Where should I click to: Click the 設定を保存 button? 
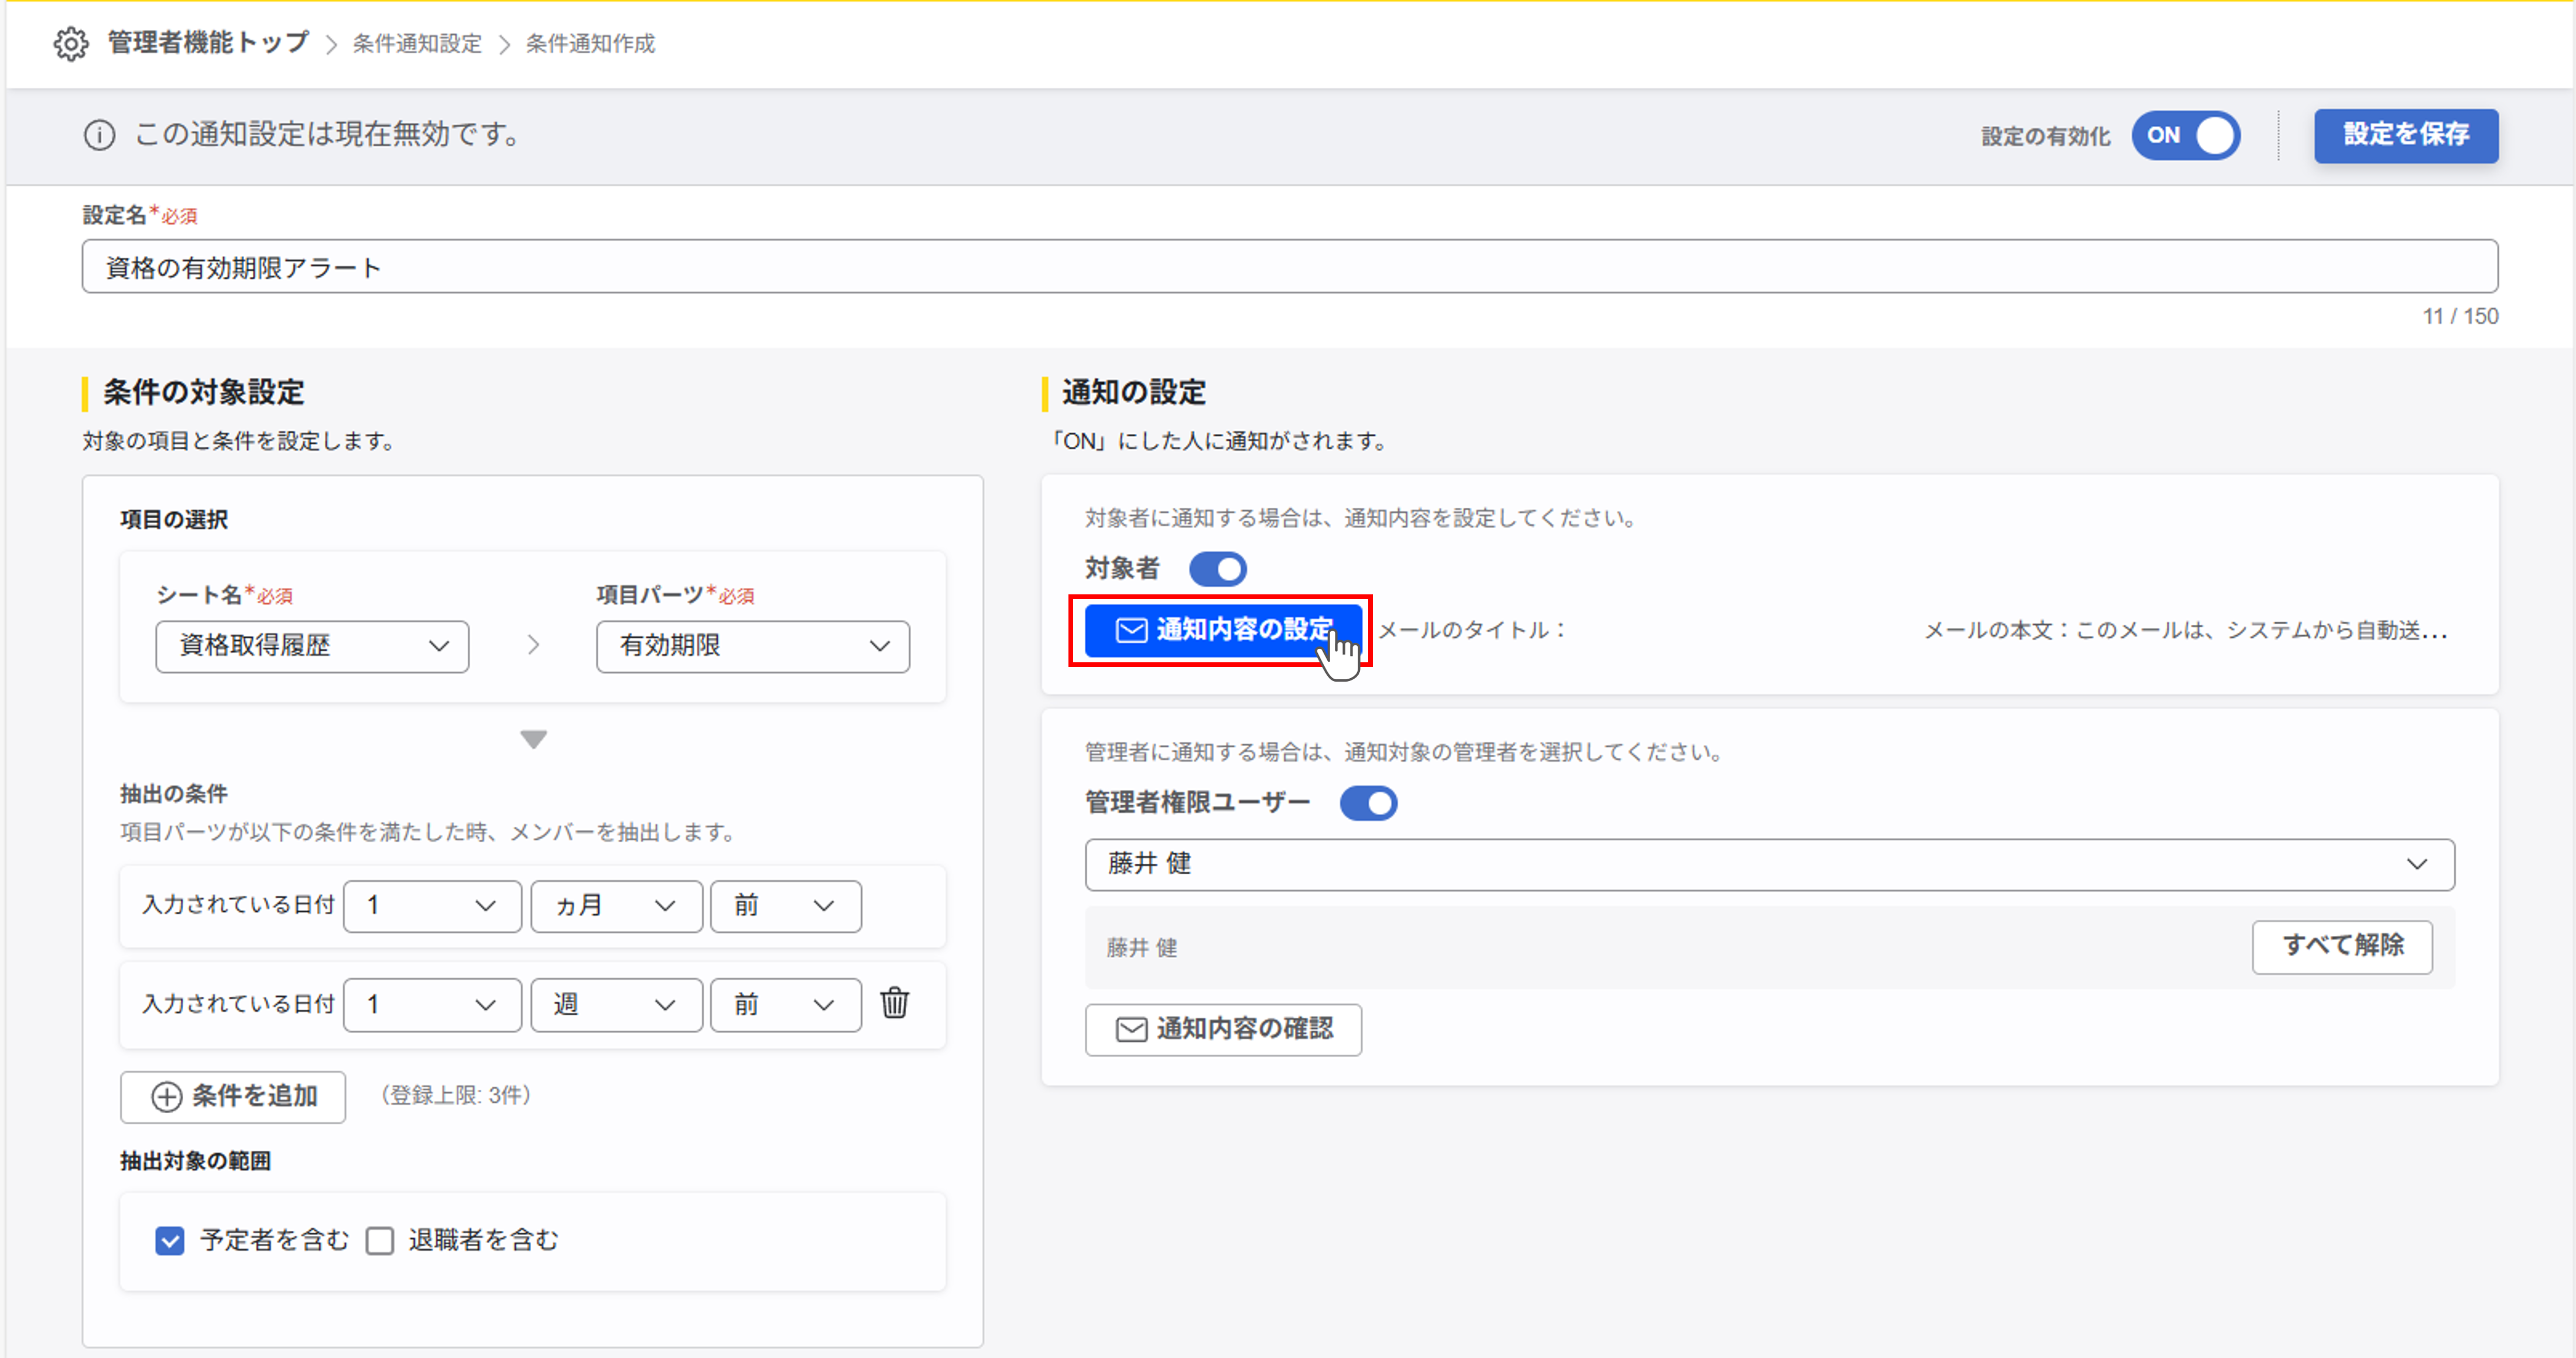pyautogui.click(x=2405, y=136)
